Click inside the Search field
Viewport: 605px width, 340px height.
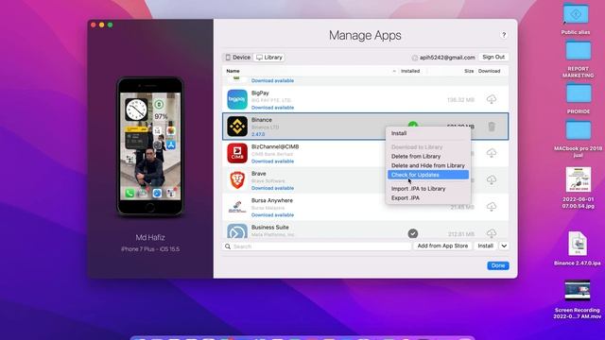coord(317,246)
